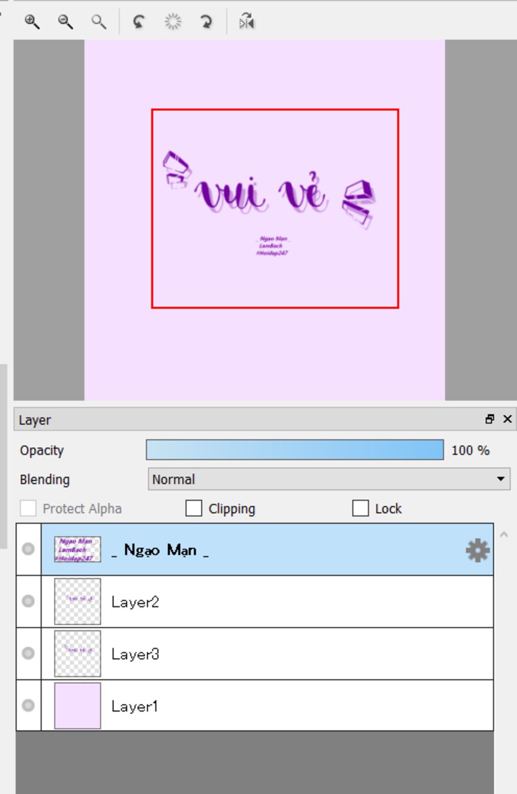Click the Layer1 pink thumbnail
Viewport: 517px width, 794px height.
click(x=77, y=706)
